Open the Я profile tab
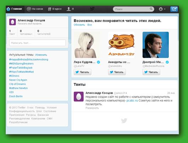The width and height of the screenshot is (188, 143). coord(70,9)
